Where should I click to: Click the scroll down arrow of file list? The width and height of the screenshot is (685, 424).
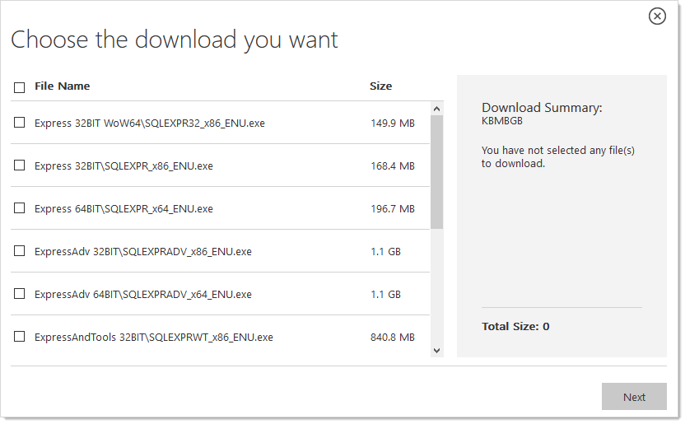[437, 351]
